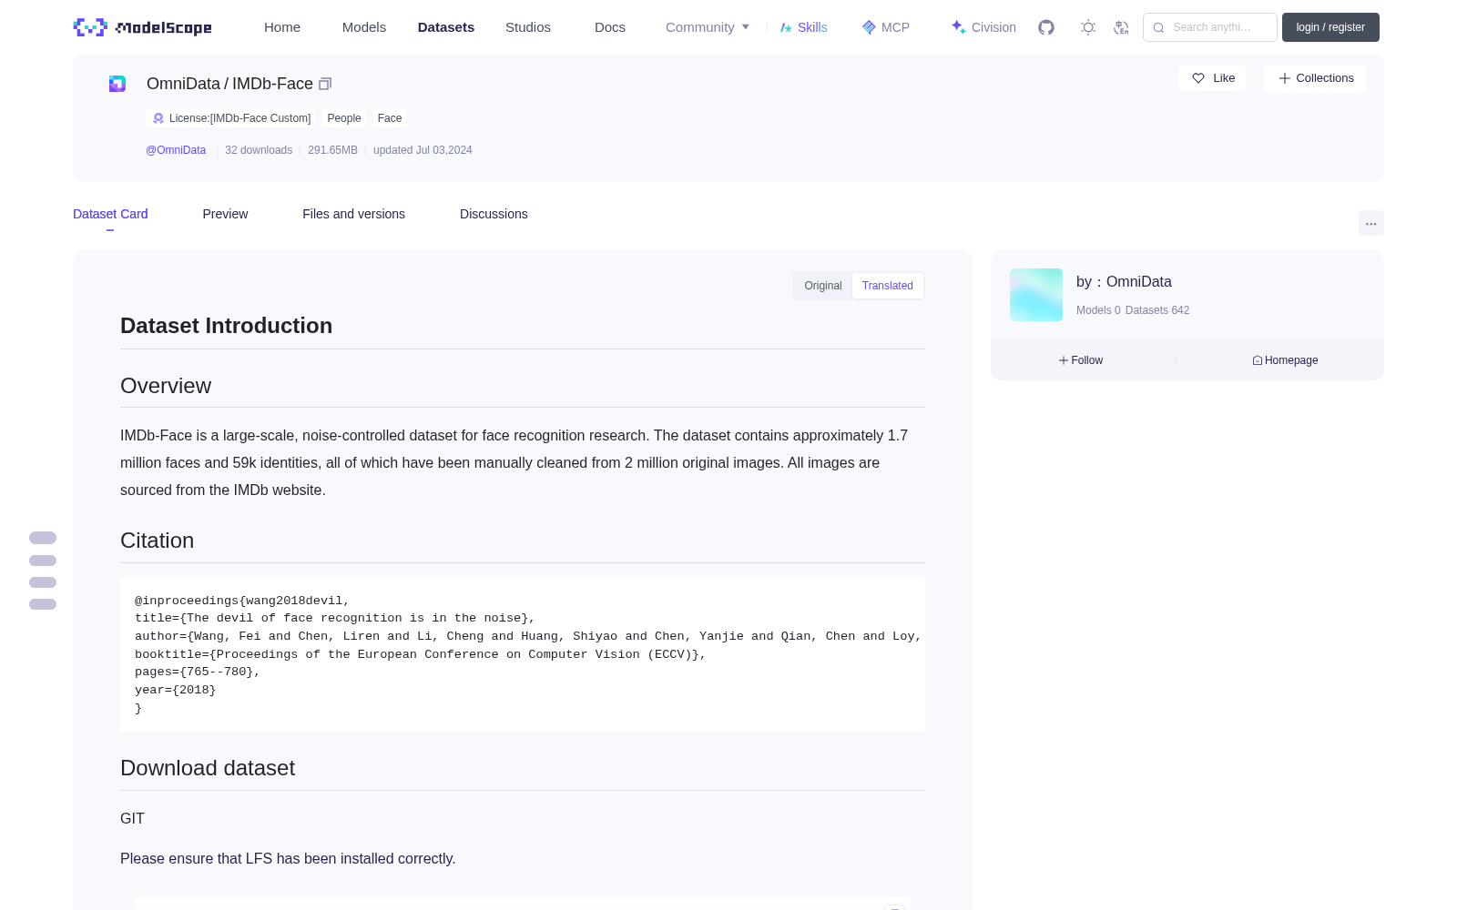The height and width of the screenshot is (910, 1457).
Task: Click the login / register button
Action: (x=1330, y=27)
